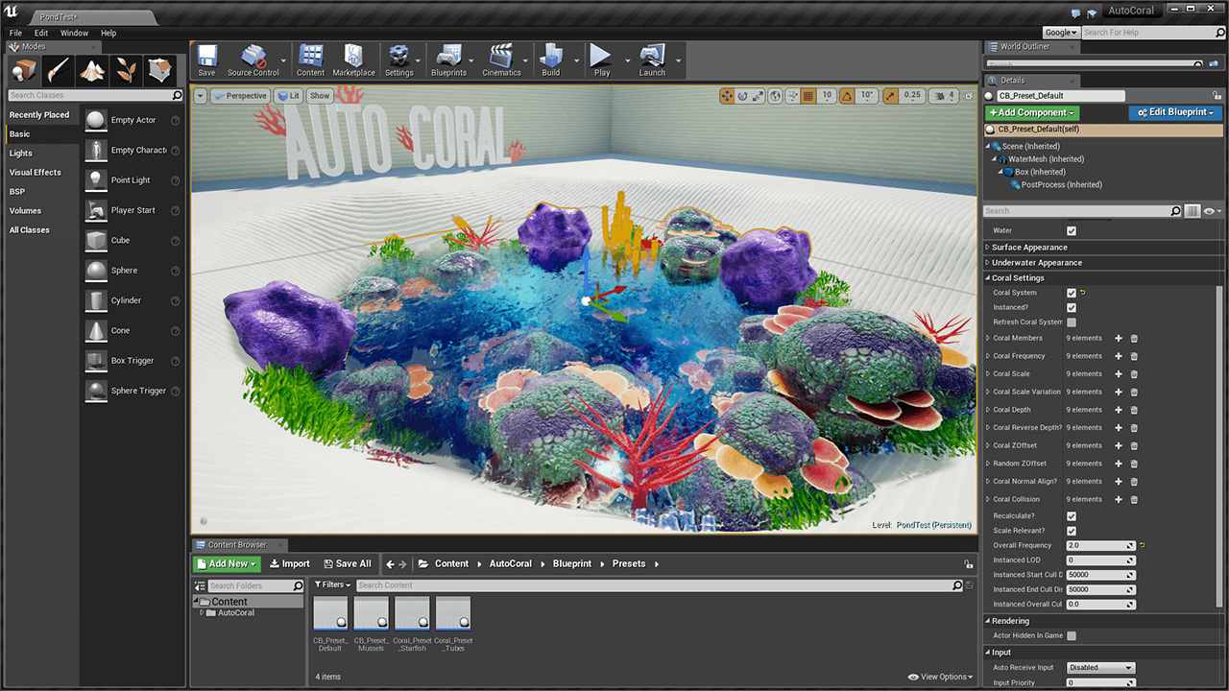Select the Point Light icon

[96, 180]
